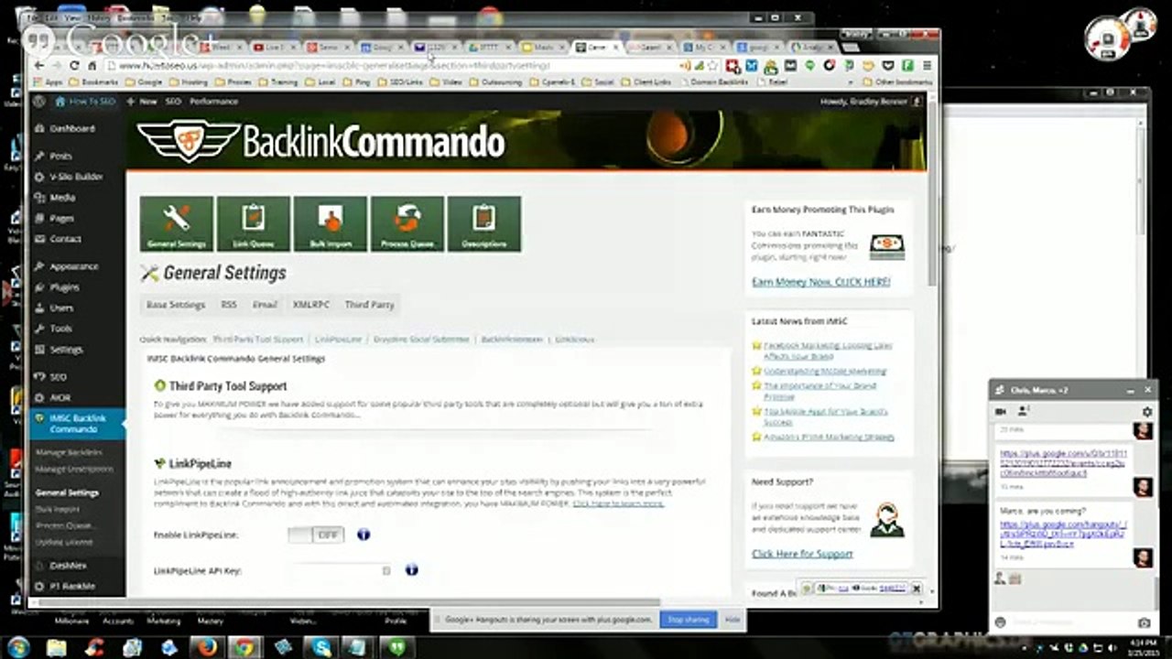Click Stop sharing button
Screen dimensions: 1172x659
coord(688,620)
